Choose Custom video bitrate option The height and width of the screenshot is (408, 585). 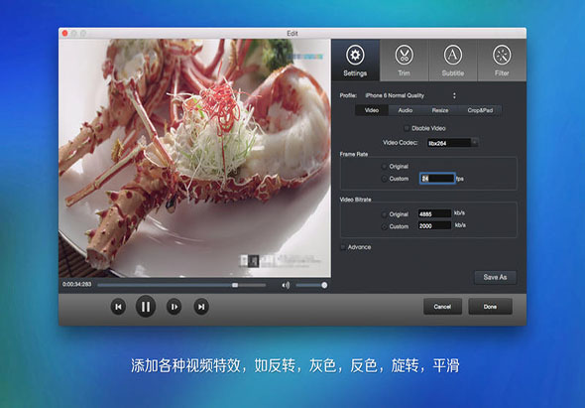[384, 226]
